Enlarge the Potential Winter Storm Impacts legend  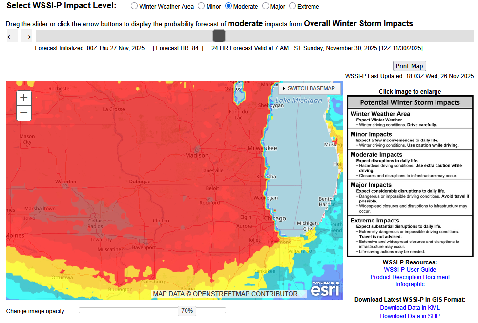tap(410, 176)
